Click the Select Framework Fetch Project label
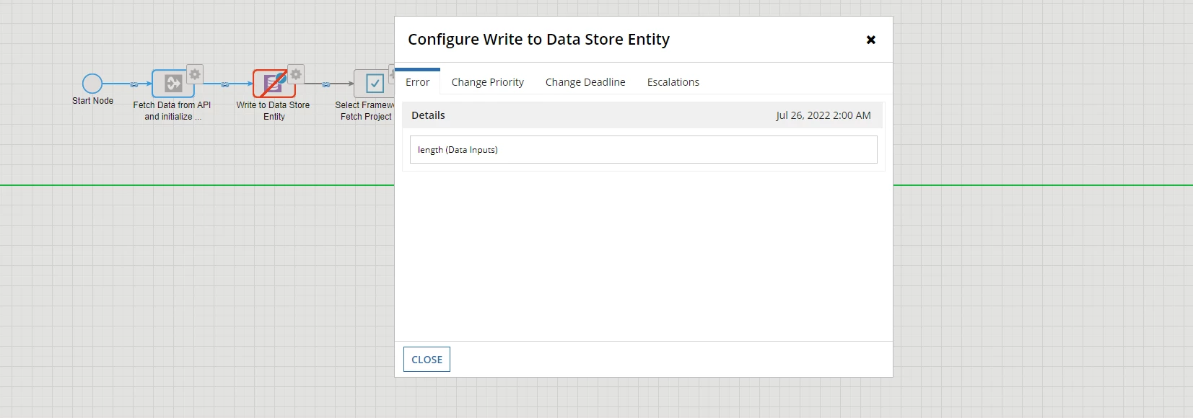1193x418 pixels. 364,111
